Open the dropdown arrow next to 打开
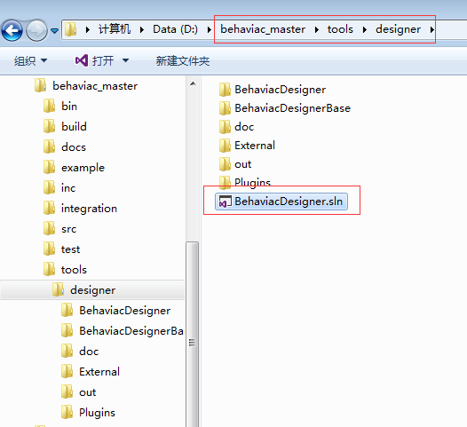Screen dimensions: 467x427 coord(126,60)
